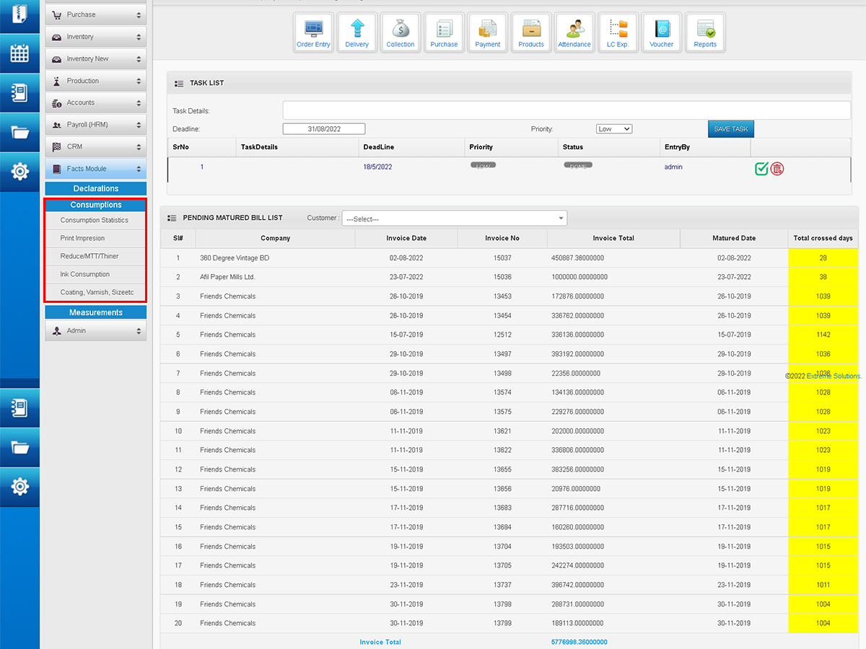Screen dimensions: 866x649
Task: Open the Priority dropdown
Action: 614,129
